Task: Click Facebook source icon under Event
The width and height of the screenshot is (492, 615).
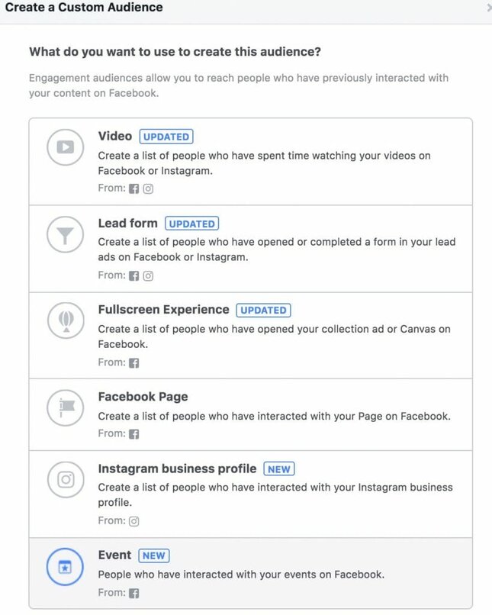Action: pos(134,593)
